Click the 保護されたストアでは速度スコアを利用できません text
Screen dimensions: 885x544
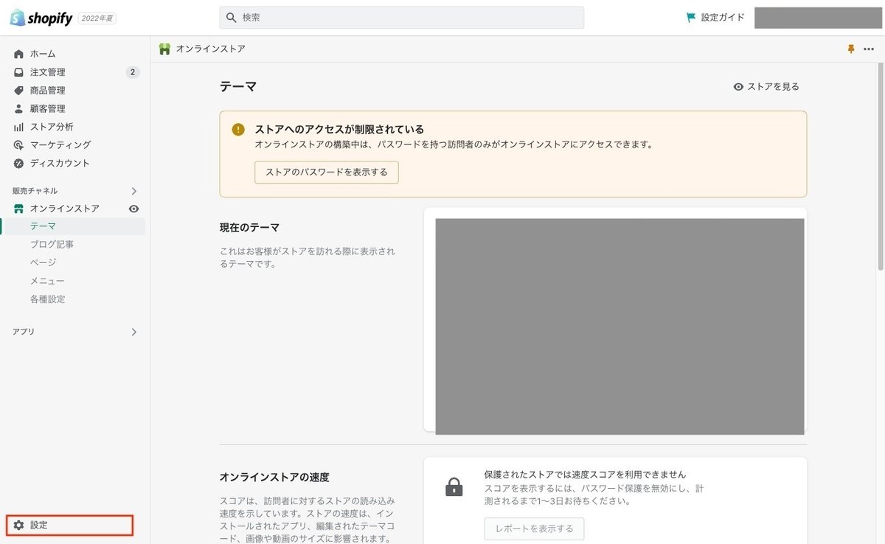pyautogui.click(x=585, y=474)
